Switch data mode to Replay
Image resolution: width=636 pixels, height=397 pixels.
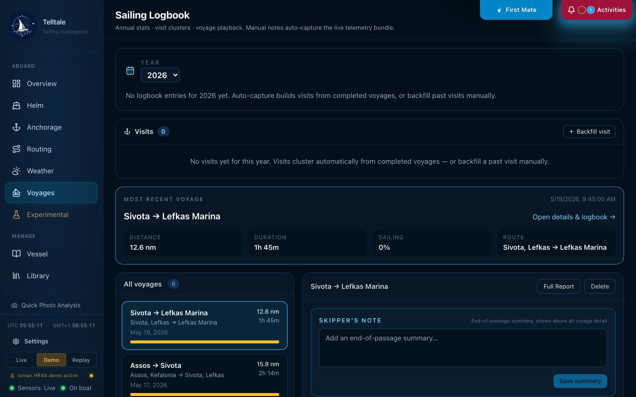point(81,360)
